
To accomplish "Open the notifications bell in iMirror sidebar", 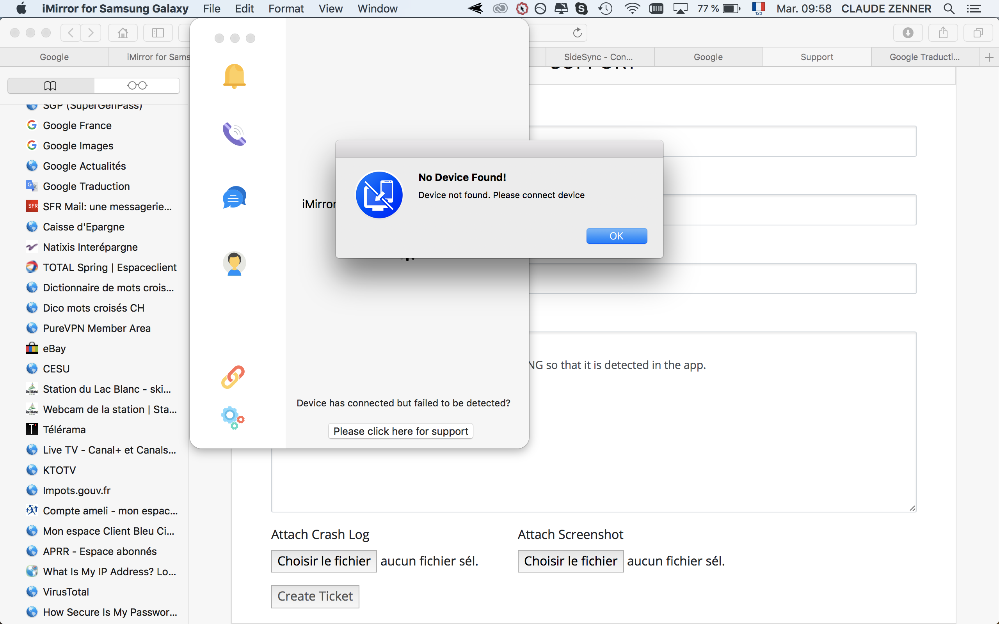I will coord(235,76).
